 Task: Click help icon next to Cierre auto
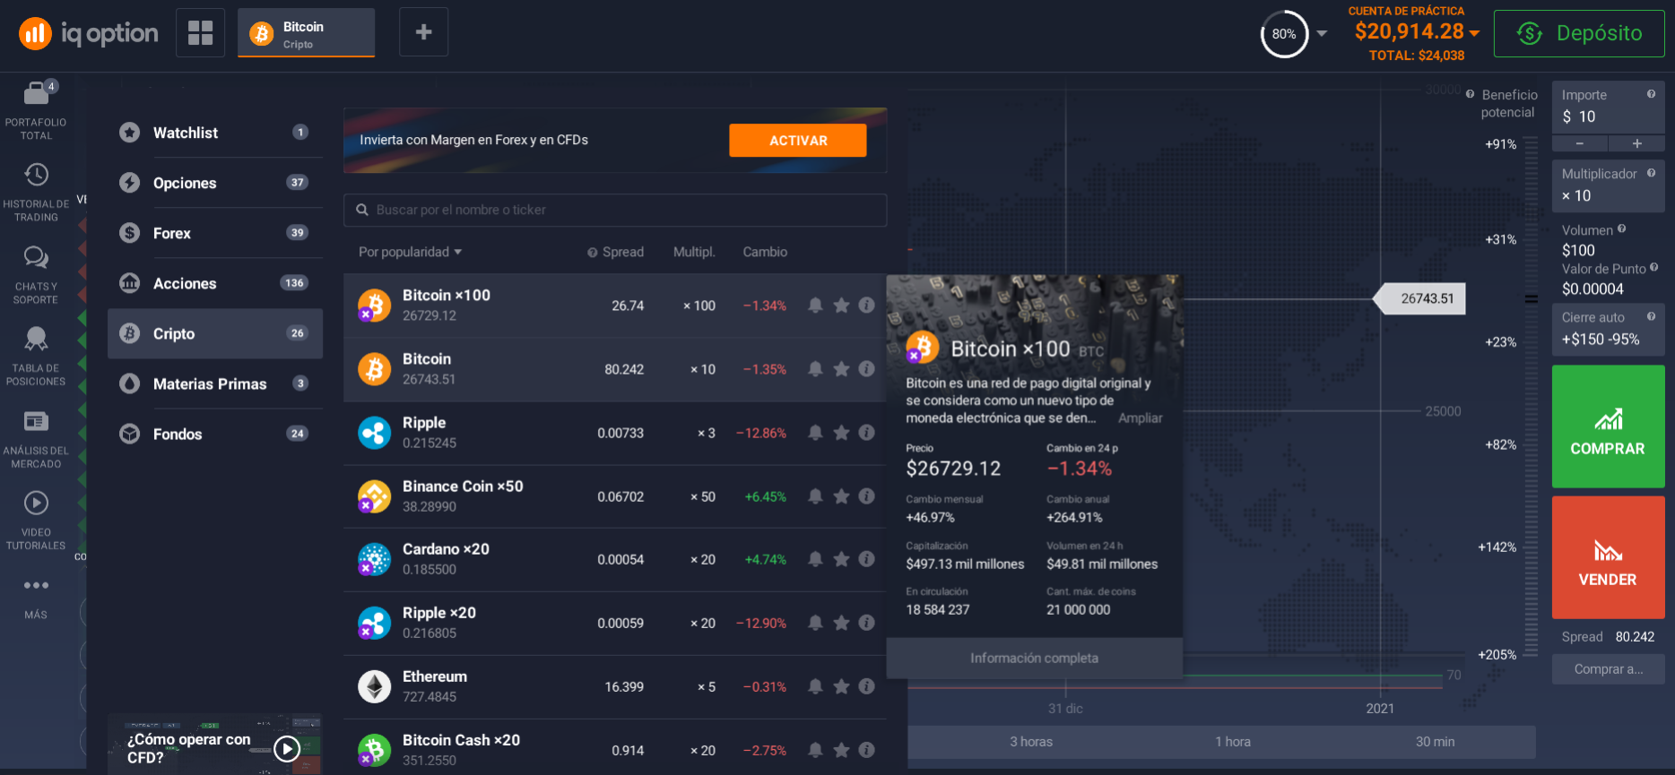tap(1651, 316)
